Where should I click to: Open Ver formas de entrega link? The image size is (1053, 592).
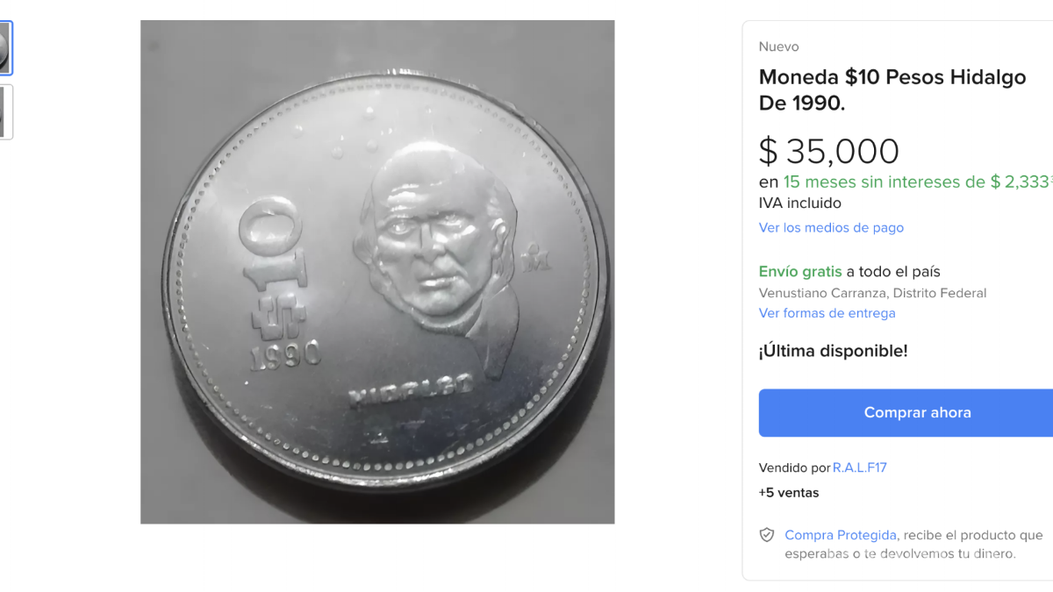pos(827,313)
